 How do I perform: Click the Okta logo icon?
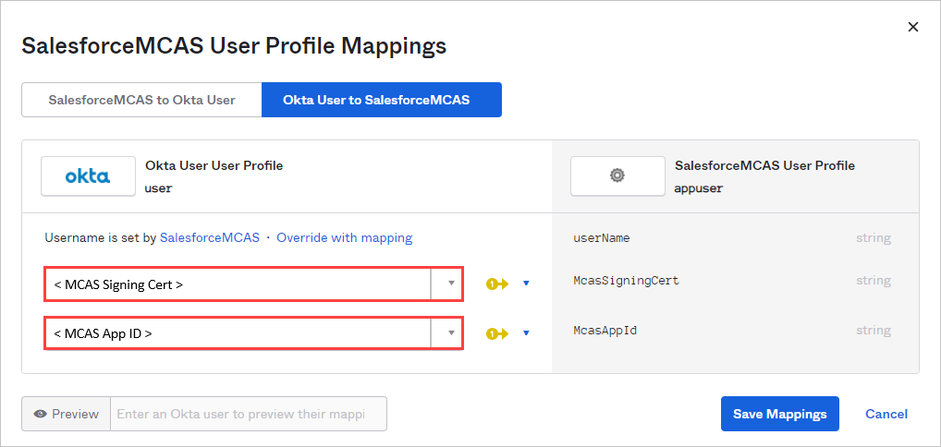(x=88, y=175)
